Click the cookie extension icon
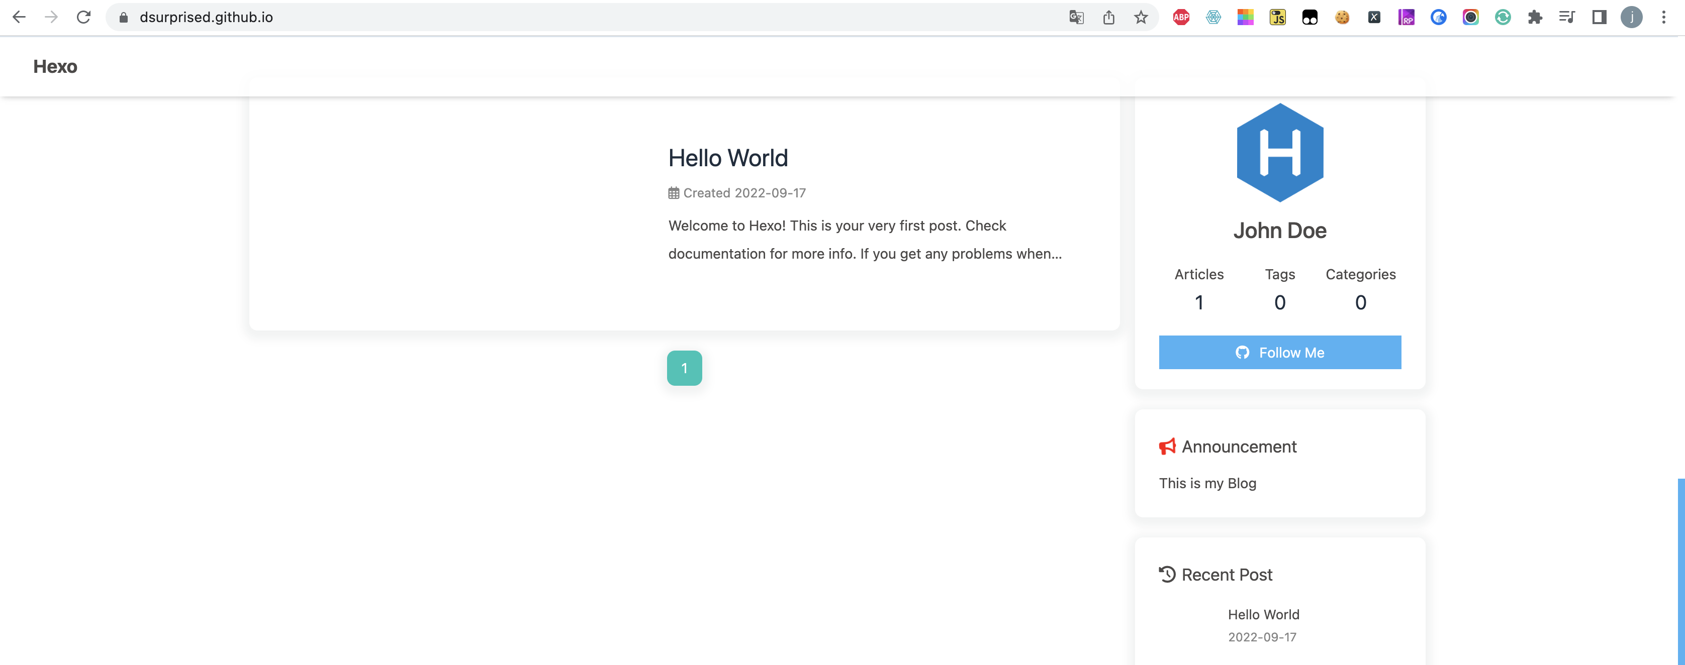This screenshot has width=1685, height=665. [1342, 18]
